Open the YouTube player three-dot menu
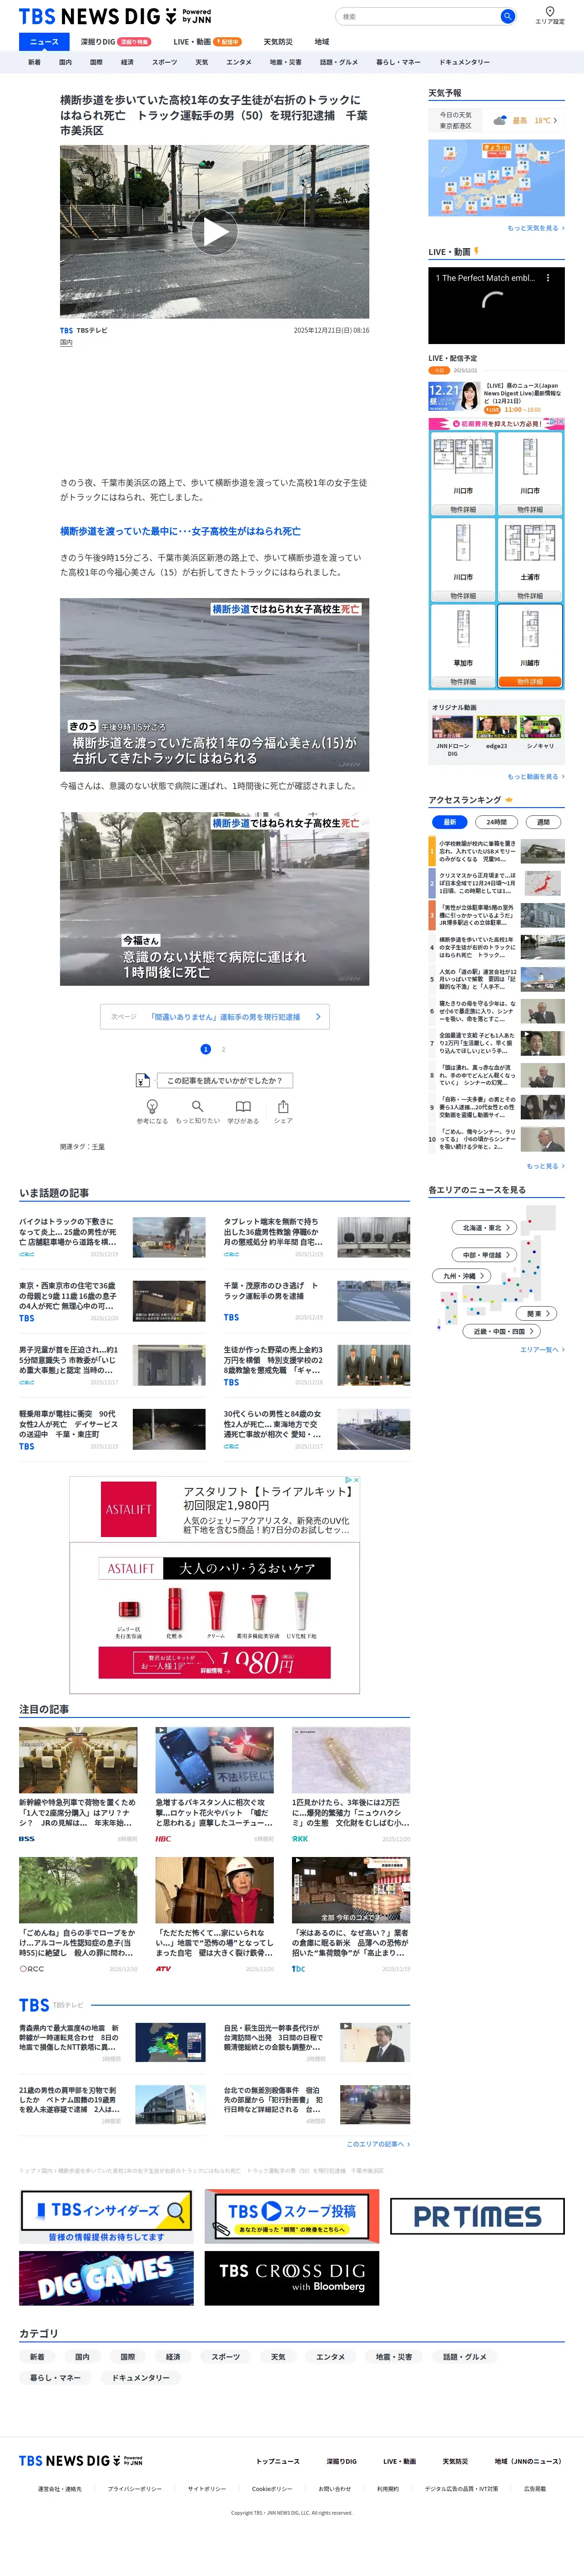This screenshot has width=584, height=2576. click(547, 278)
